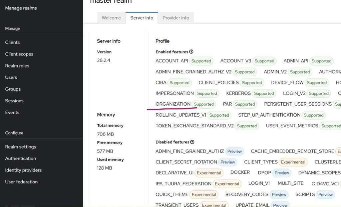The height and width of the screenshot is (207, 341).
Task: Go to Realm roles
Action: pyautogui.click(x=17, y=65)
